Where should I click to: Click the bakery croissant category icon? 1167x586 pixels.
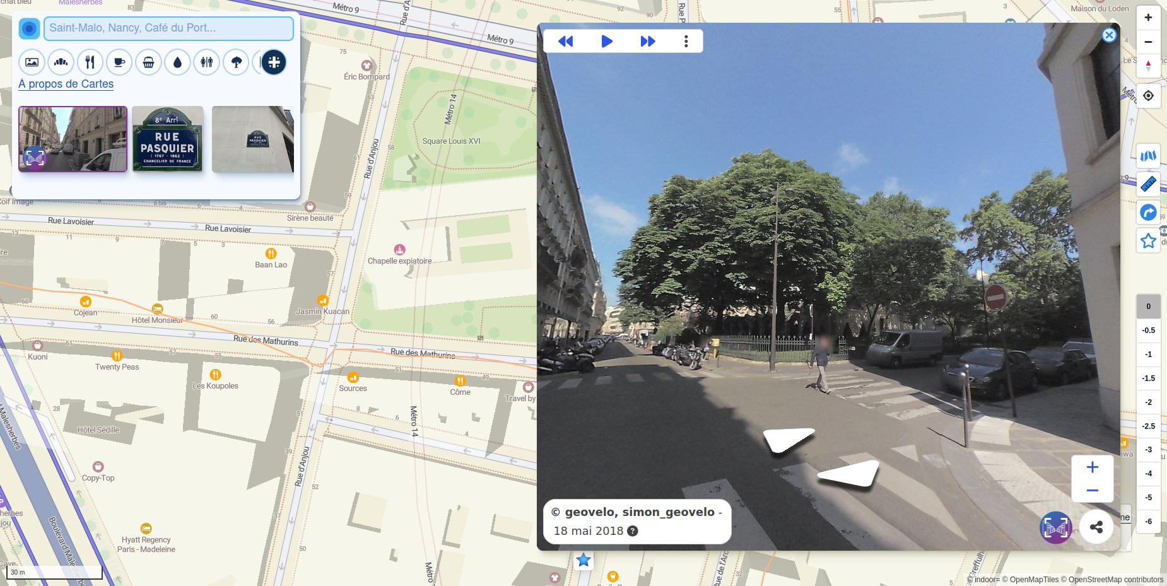[61, 62]
